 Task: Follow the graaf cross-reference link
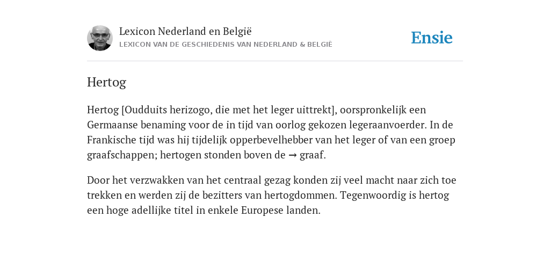click(x=313, y=155)
